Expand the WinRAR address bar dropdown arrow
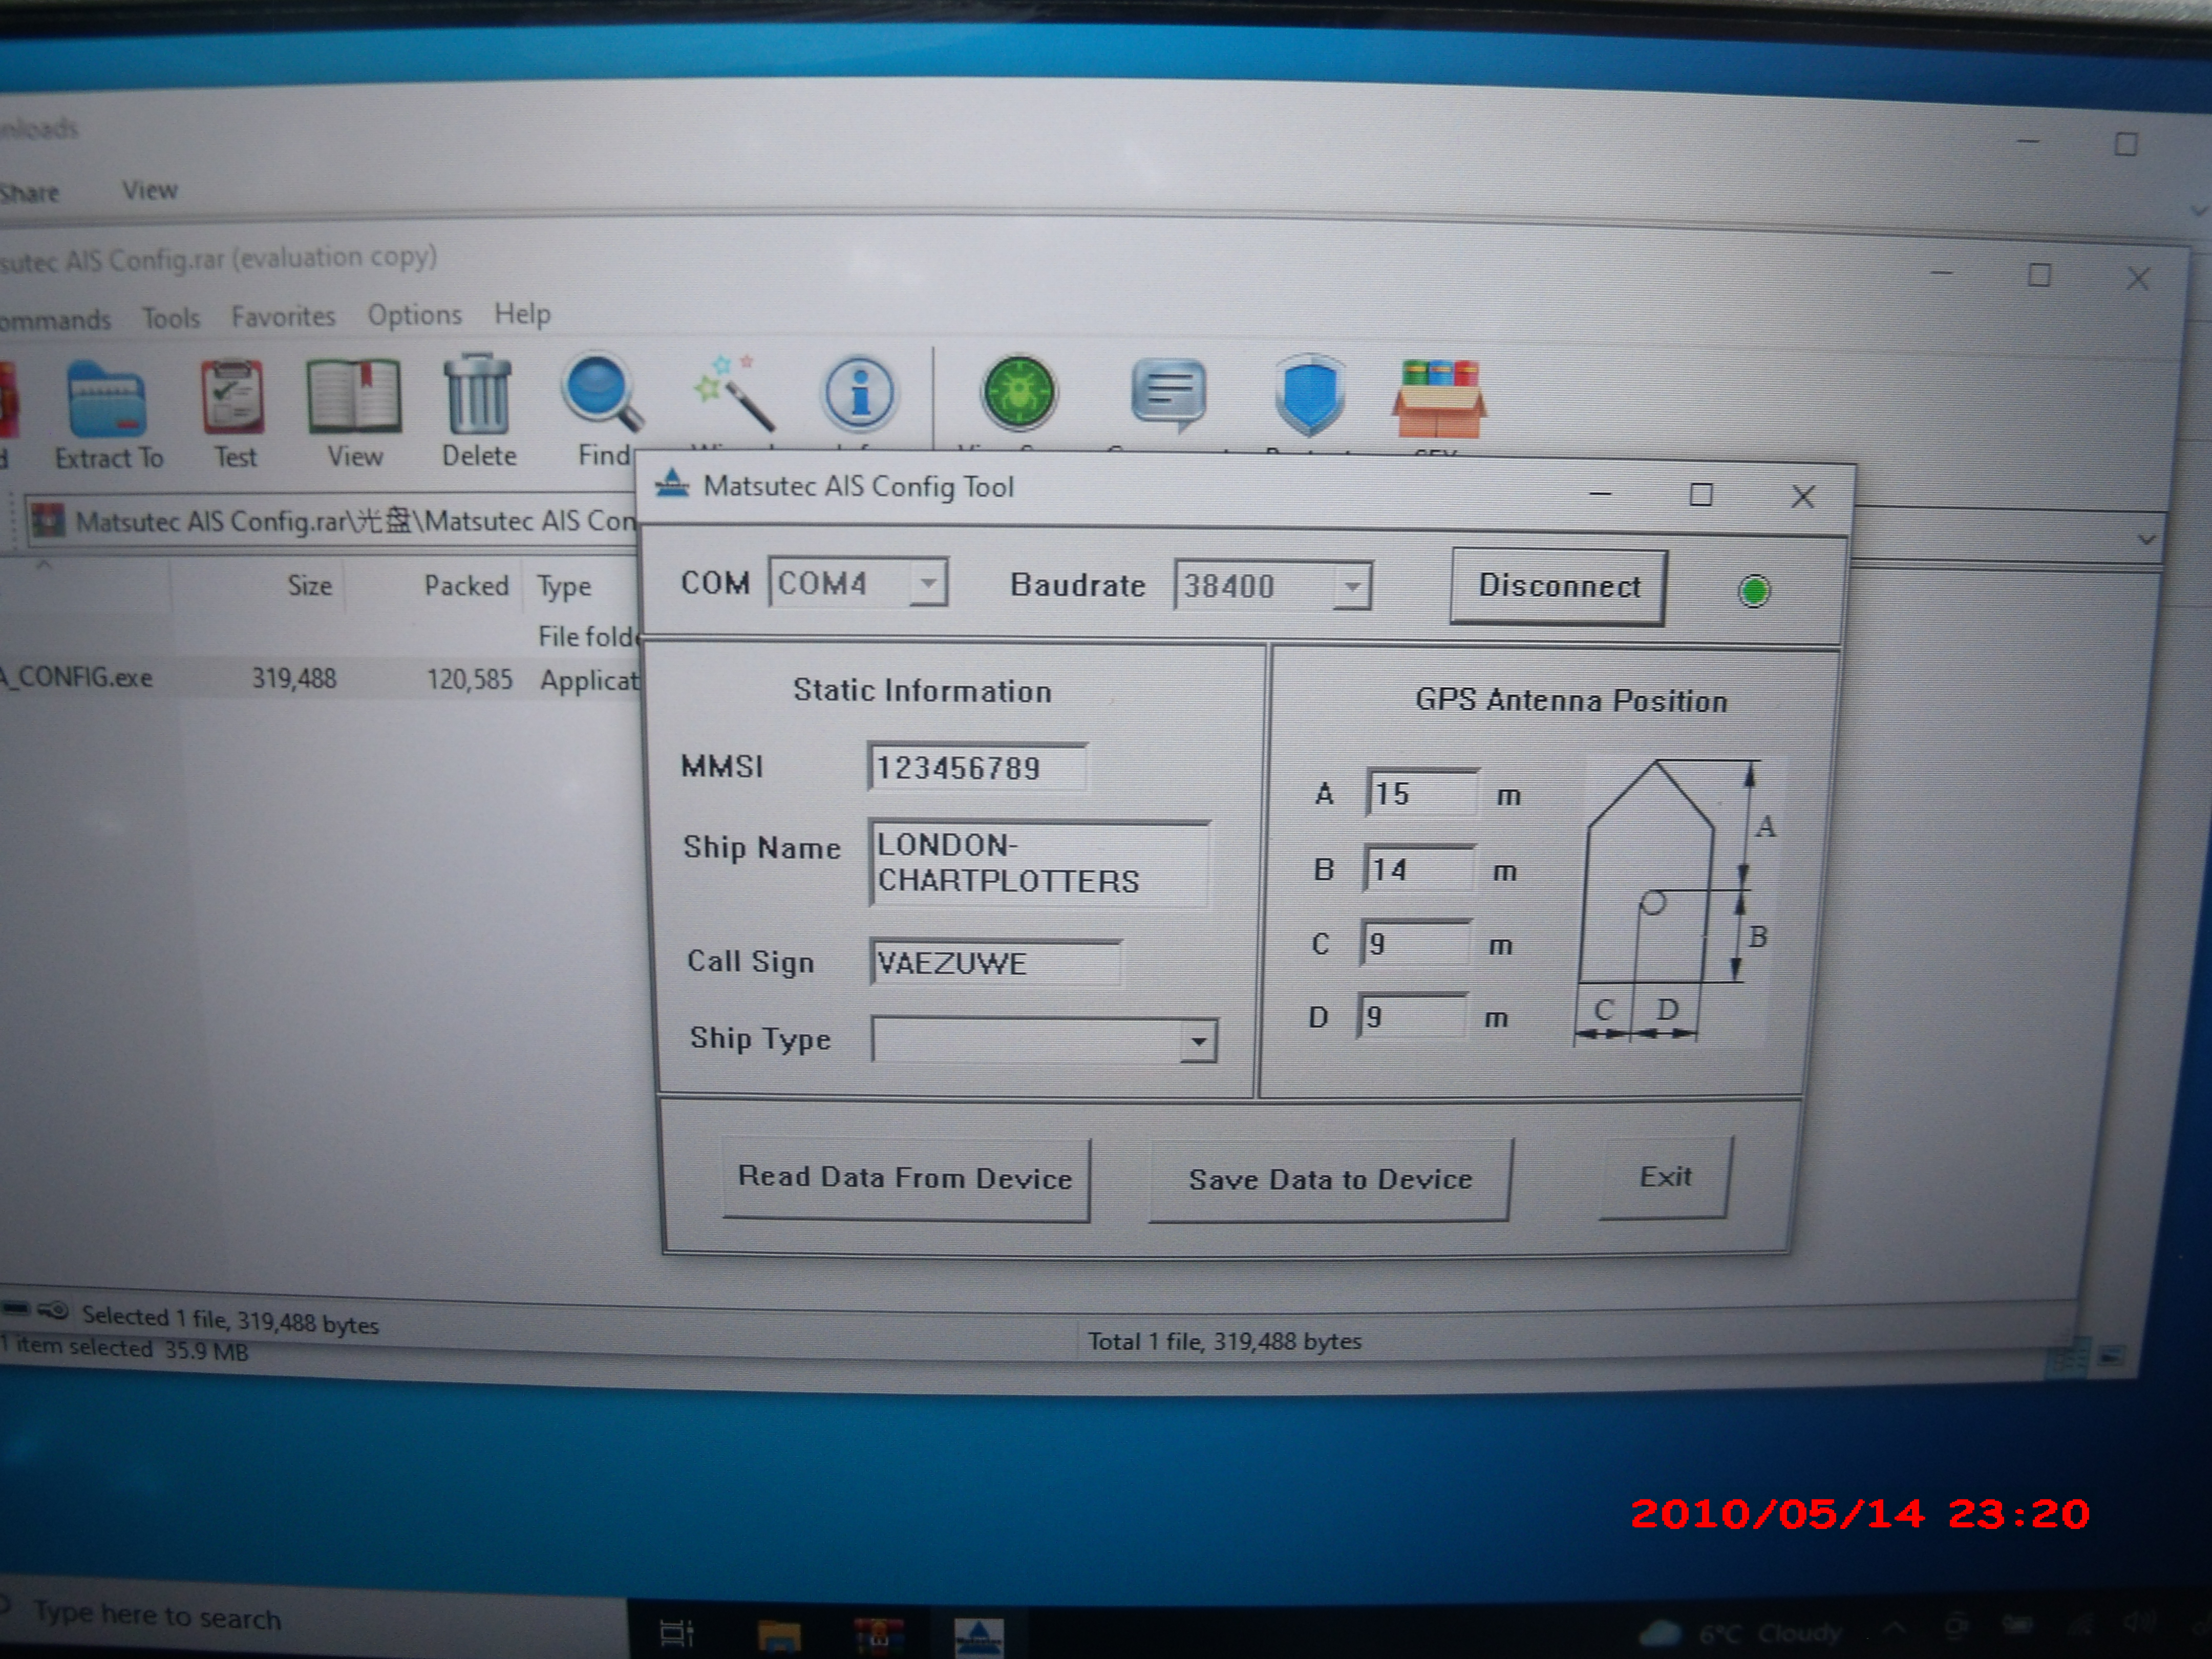 click(2146, 540)
